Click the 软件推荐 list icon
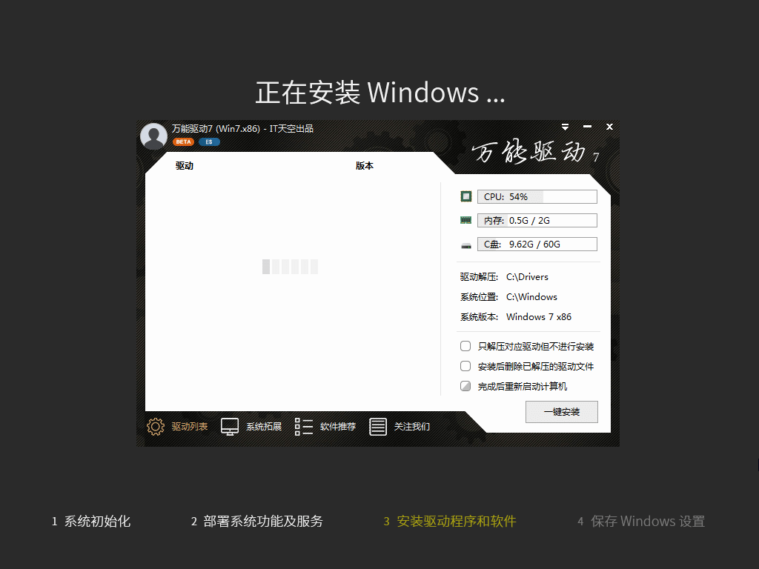Viewport: 759px width, 569px height. tap(303, 426)
